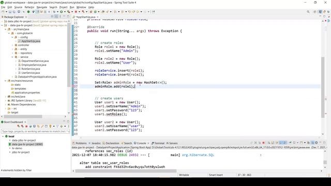Open the Navigate menu
The height and width of the screenshot is (186, 331).
(x=42, y=7)
